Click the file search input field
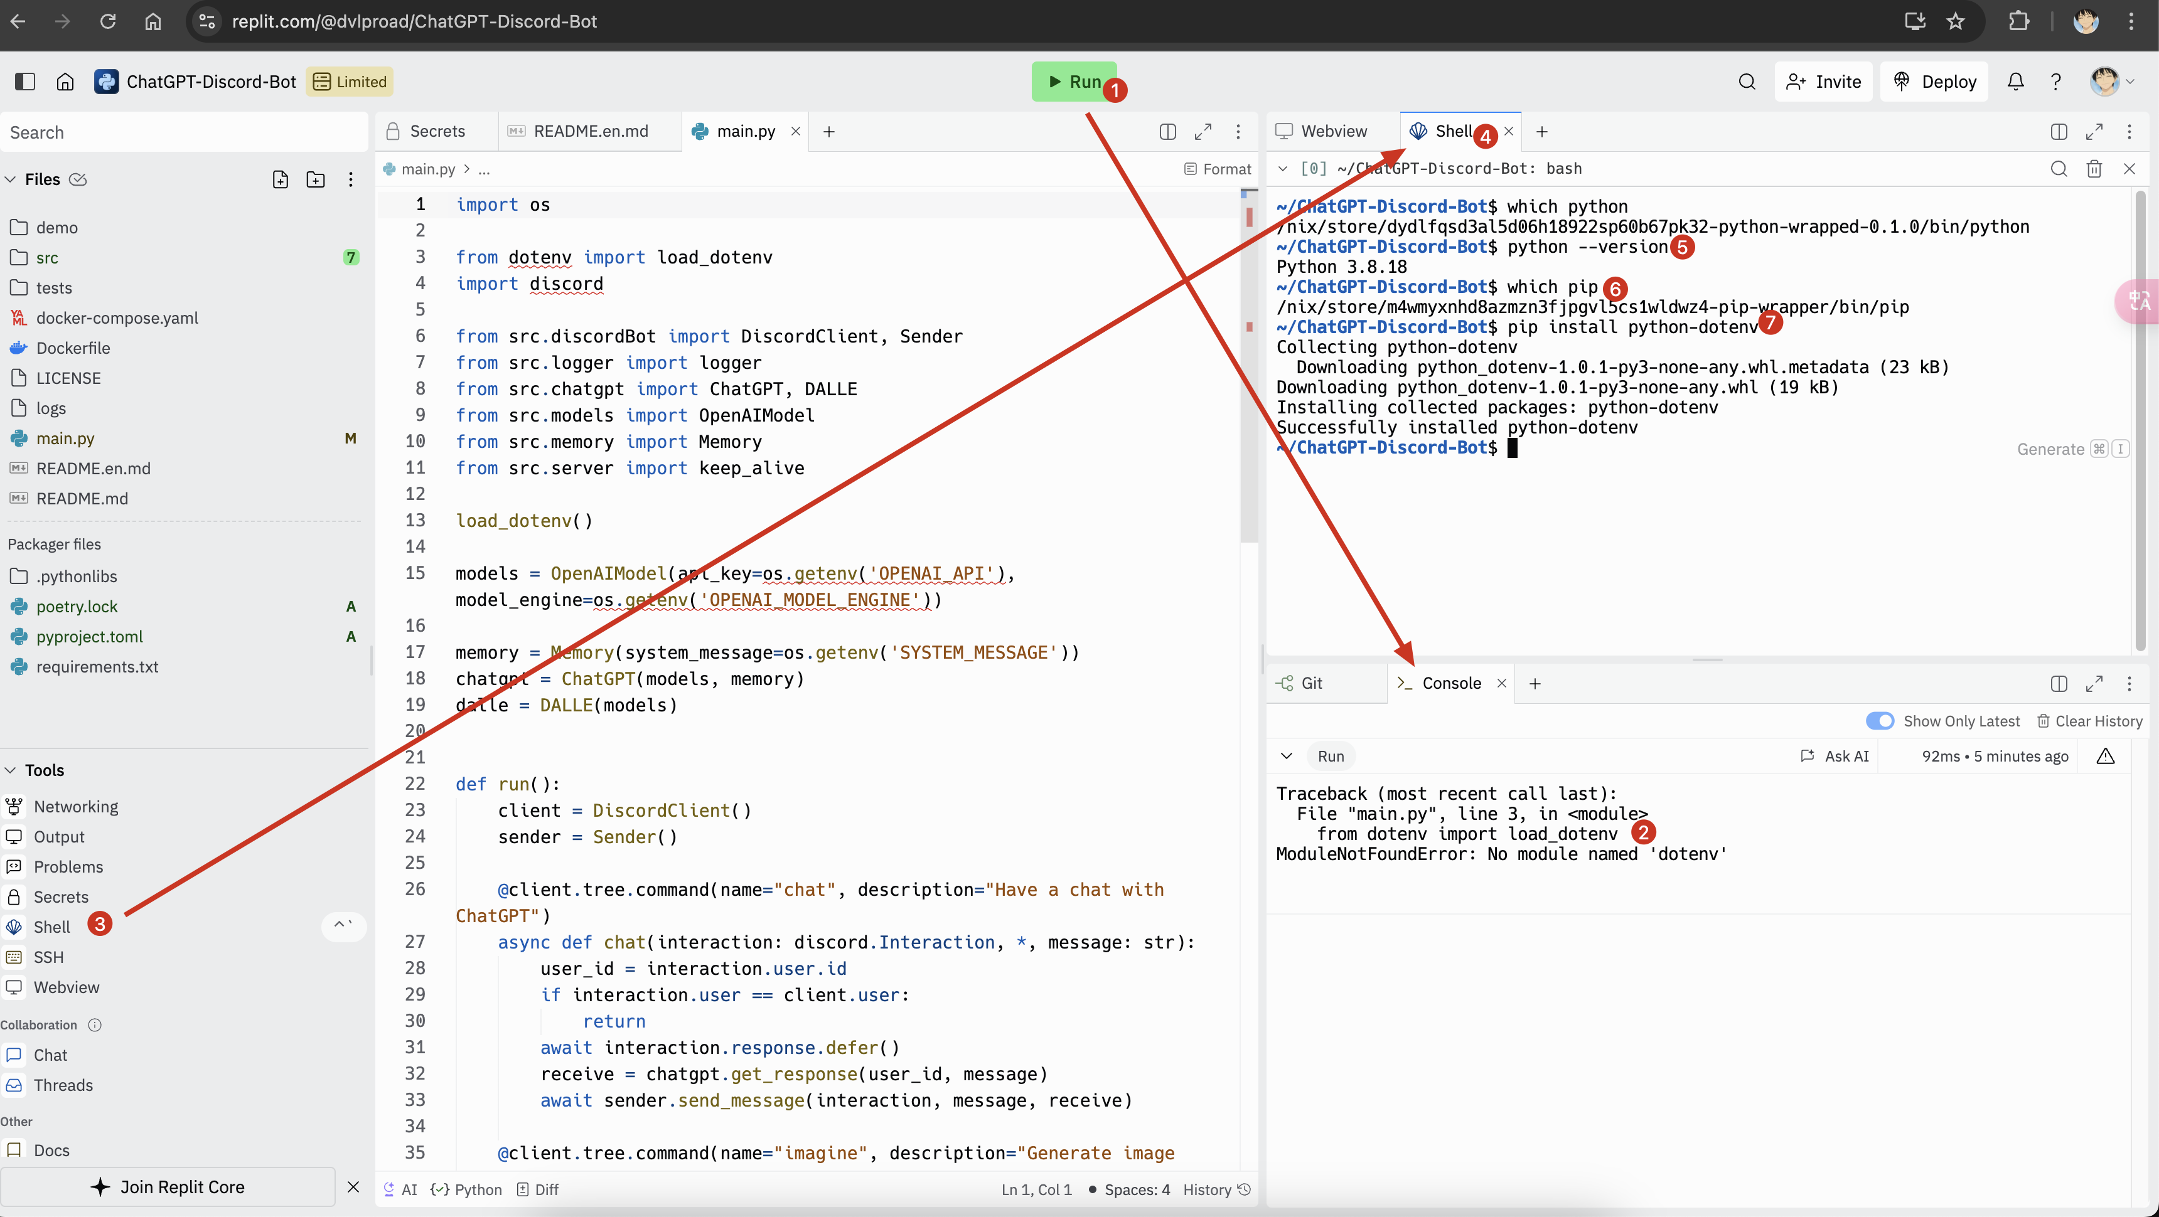Image resolution: width=2159 pixels, height=1217 pixels. pos(185,132)
